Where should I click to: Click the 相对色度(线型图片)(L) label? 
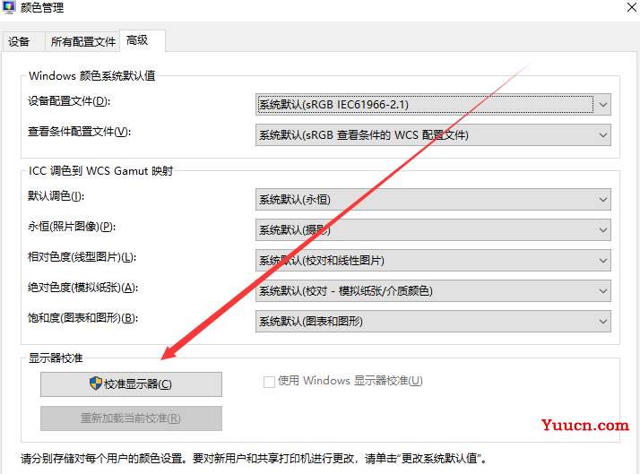82,257
